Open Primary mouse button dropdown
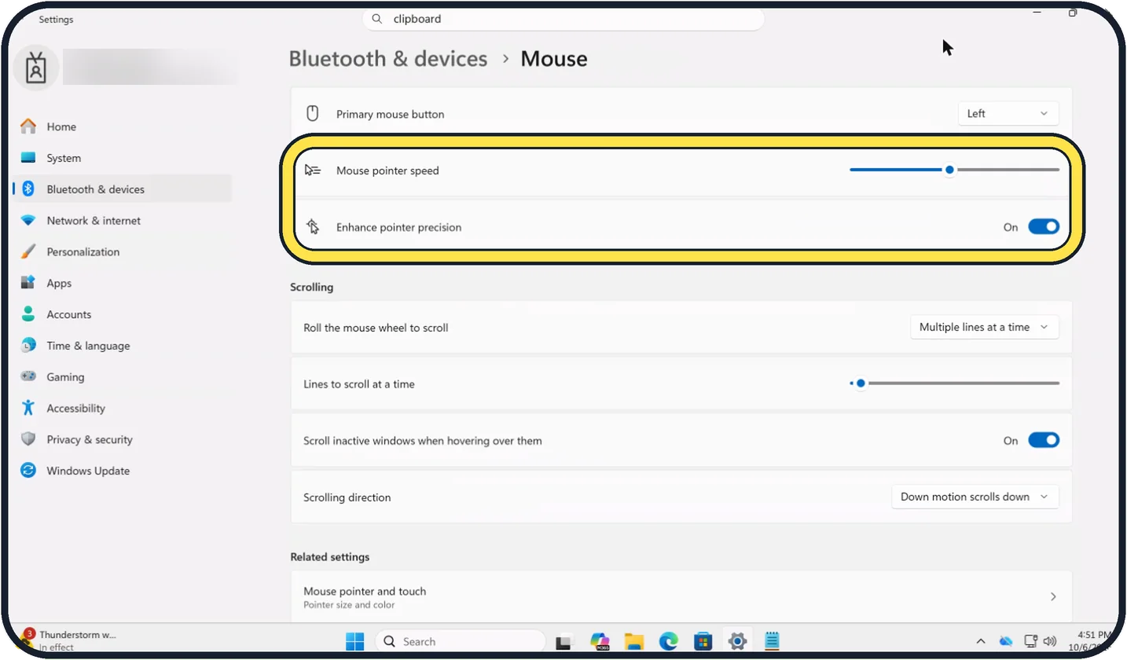Screen dimensions: 1127x660 click(1008, 114)
